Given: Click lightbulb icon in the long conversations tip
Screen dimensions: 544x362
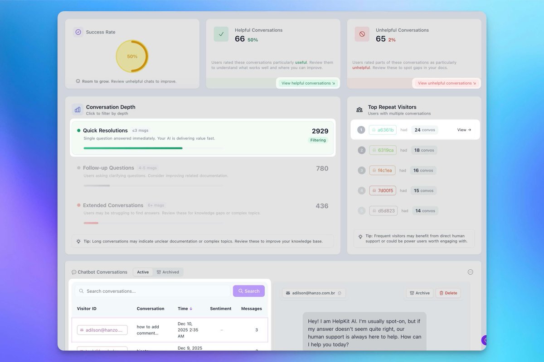Looking at the screenshot, I should (78, 241).
